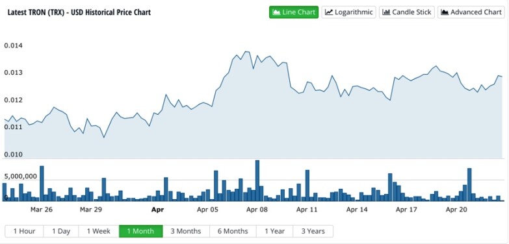The image size is (509, 244).
Task: Set time range to 1 Day
Action: (61, 232)
